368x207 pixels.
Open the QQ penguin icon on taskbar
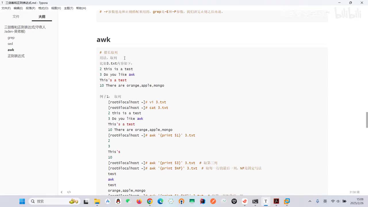(118, 201)
